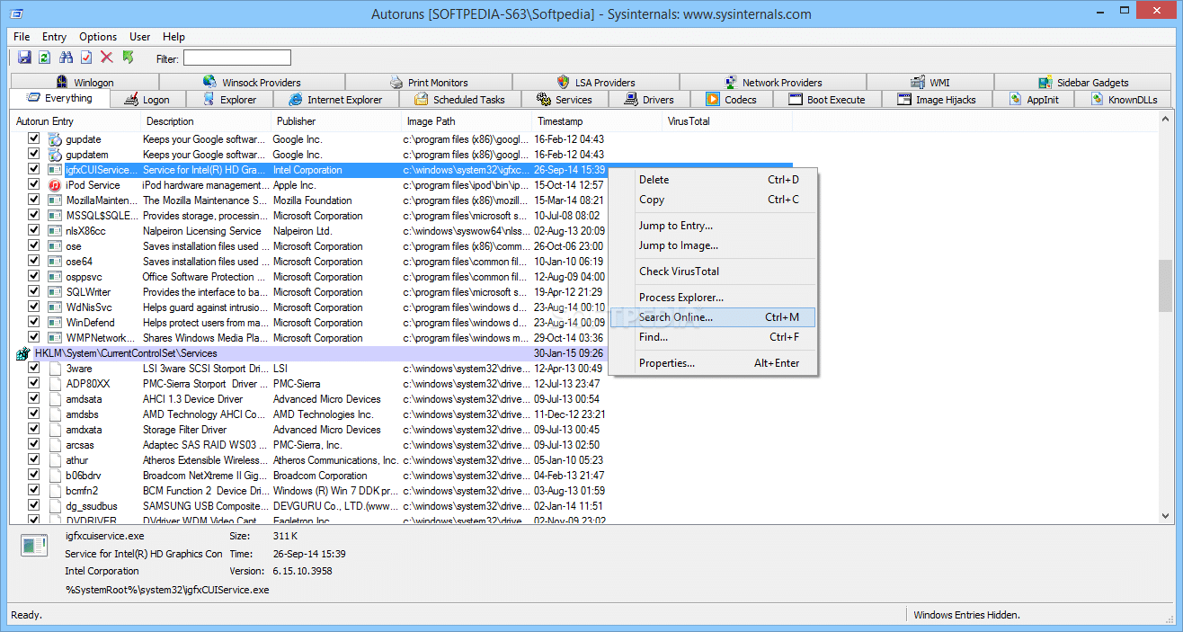1183x632 pixels.
Task: Click the Autorun Entry column header
Action: coord(76,121)
